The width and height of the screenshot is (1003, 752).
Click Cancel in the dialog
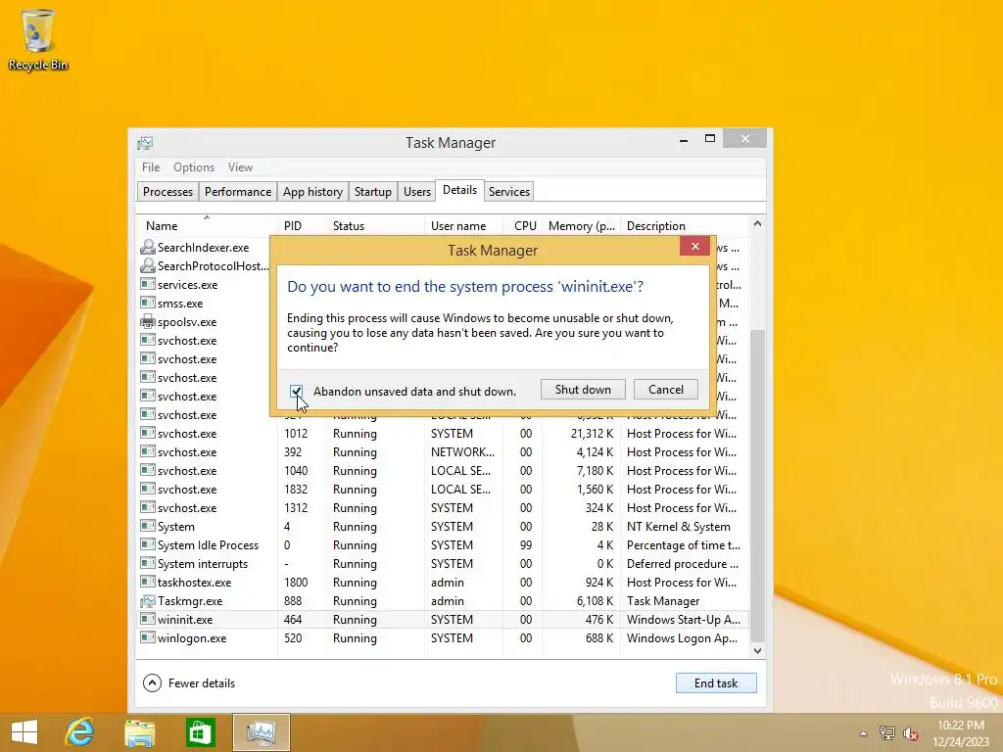[x=666, y=390]
